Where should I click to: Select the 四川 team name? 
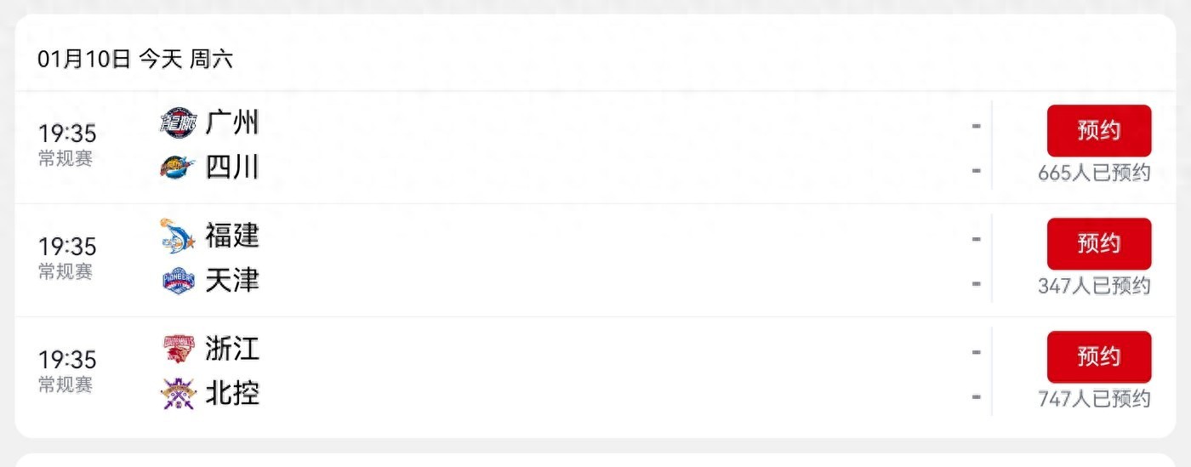[x=232, y=168]
